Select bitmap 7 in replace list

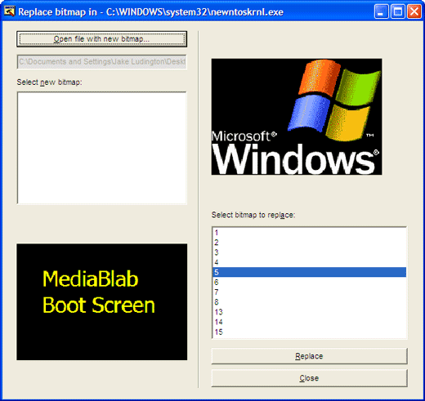click(309, 292)
